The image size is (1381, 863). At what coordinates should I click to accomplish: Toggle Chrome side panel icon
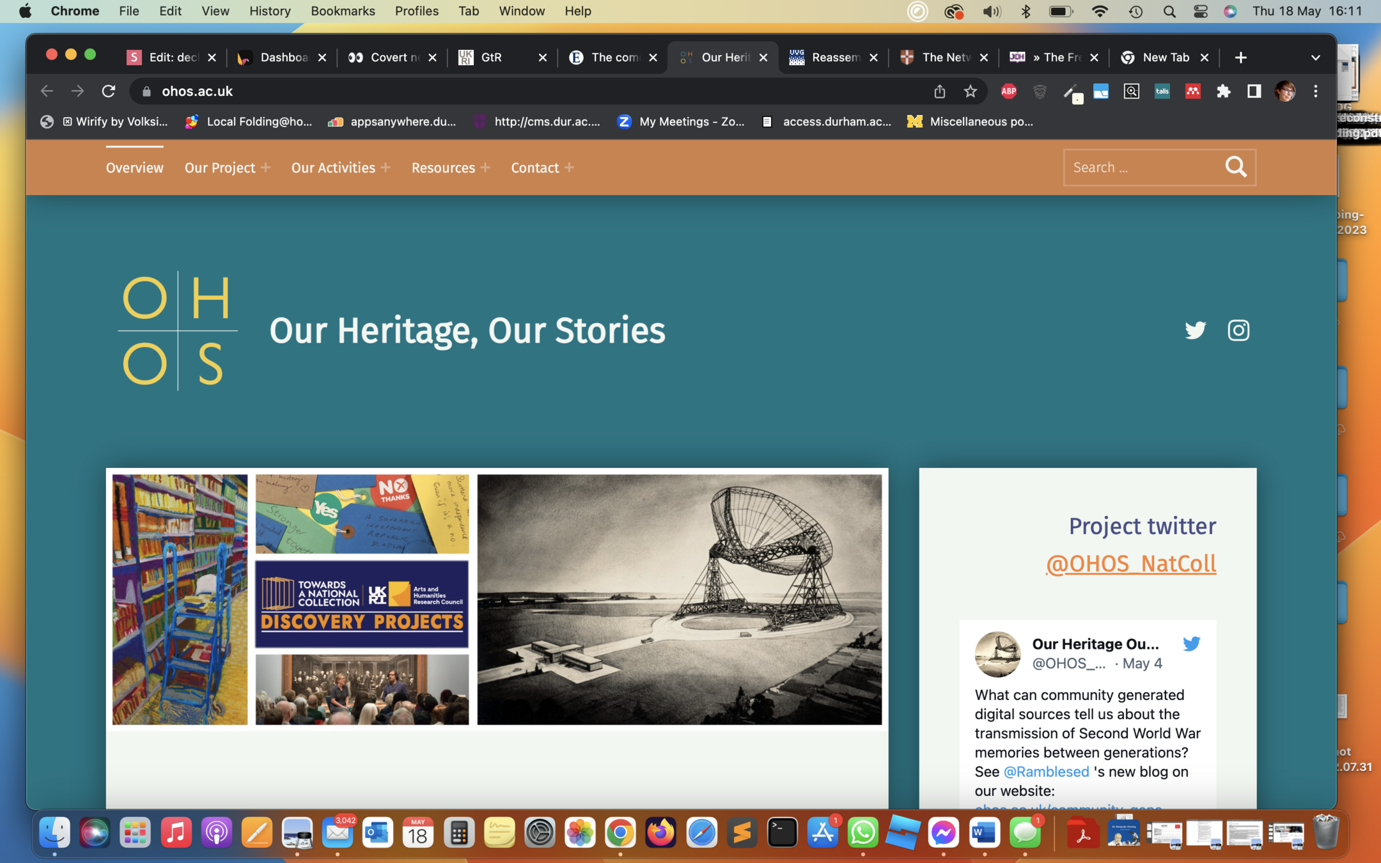click(x=1254, y=91)
